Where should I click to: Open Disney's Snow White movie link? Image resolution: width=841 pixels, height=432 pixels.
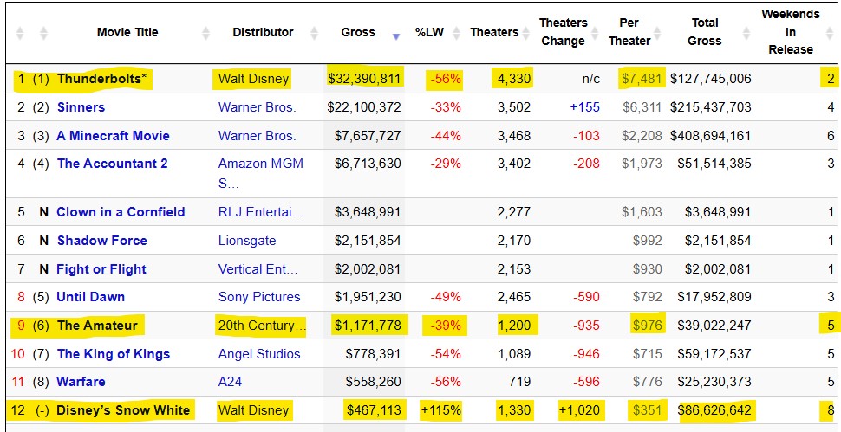coord(123,410)
